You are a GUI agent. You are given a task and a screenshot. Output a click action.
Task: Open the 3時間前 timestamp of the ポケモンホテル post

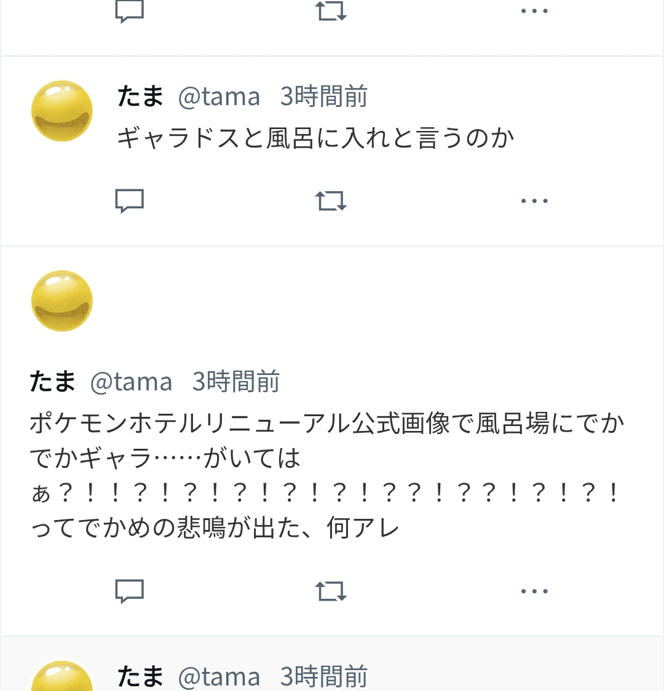[x=235, y=382]
